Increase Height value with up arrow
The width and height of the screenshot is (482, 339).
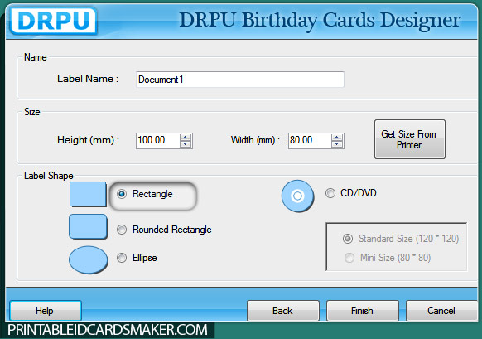pyautogui.click(x=186, y=138)
